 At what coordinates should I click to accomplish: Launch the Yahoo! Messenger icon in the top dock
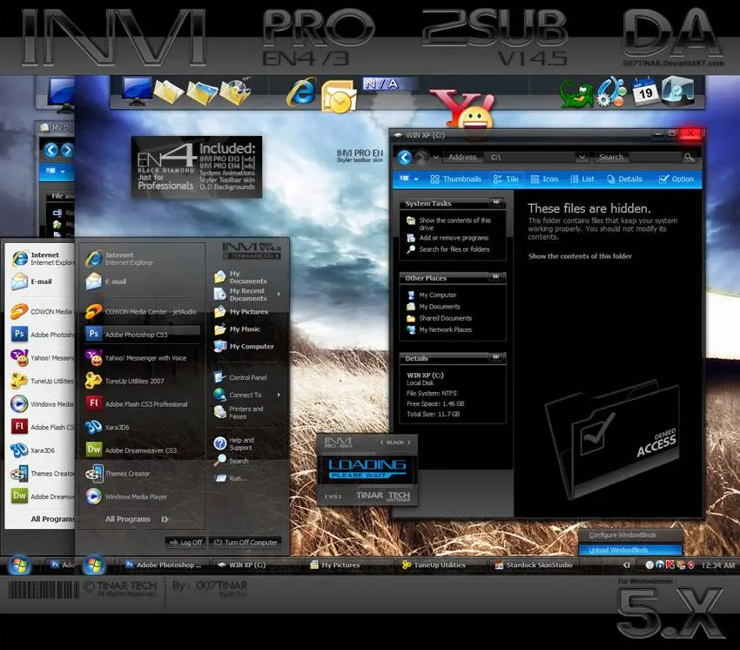[x=465, y=109]
